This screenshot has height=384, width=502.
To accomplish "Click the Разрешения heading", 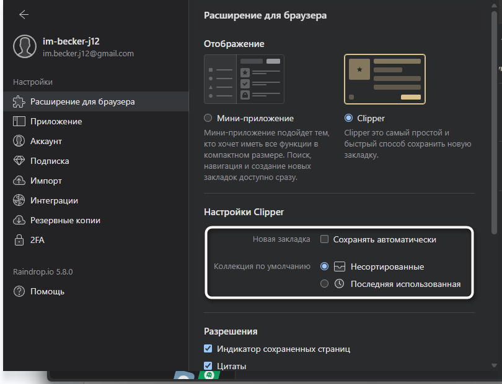I will click(x=231, y=331).
